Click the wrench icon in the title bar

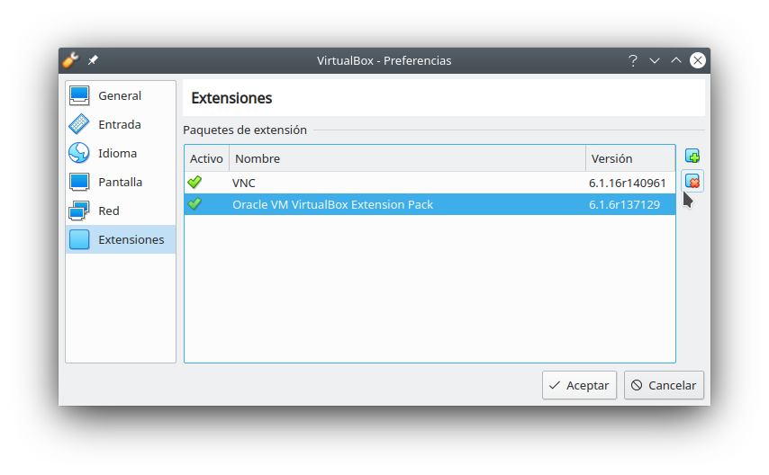pos(71,60)
